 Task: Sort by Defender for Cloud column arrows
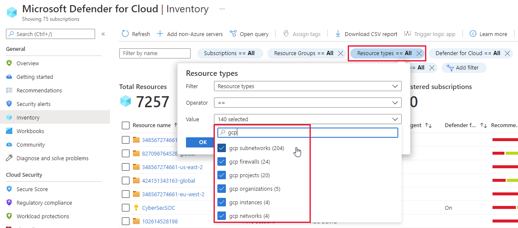tap(484, 125)
